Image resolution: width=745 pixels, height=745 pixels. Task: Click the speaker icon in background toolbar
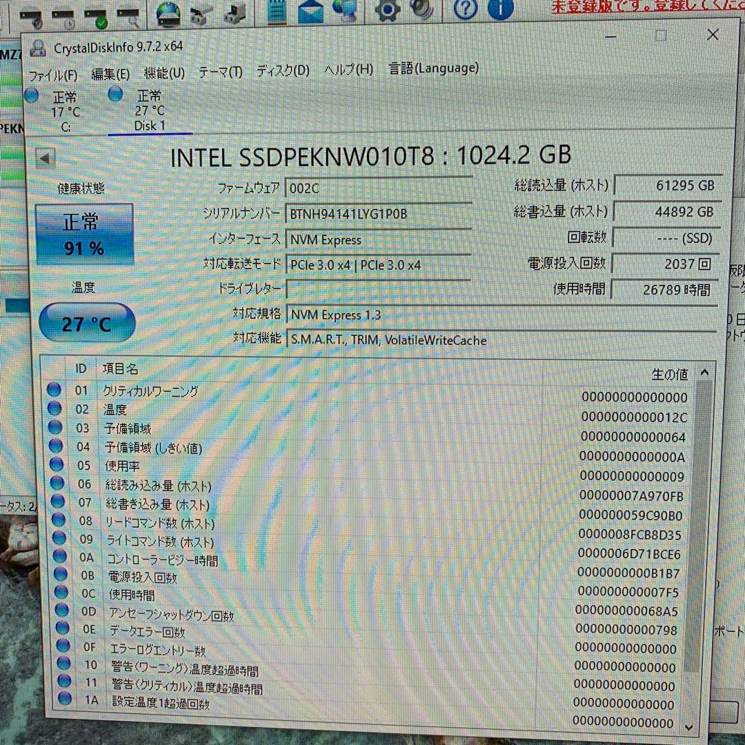pos(421,8)
